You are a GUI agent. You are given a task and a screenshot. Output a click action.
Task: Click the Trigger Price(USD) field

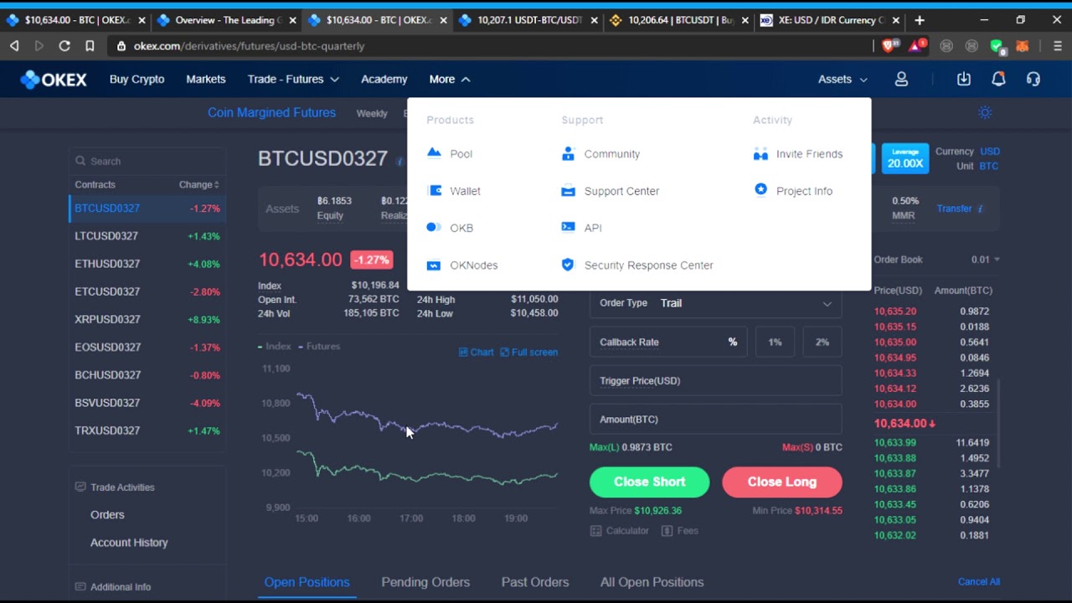(715, 380)
